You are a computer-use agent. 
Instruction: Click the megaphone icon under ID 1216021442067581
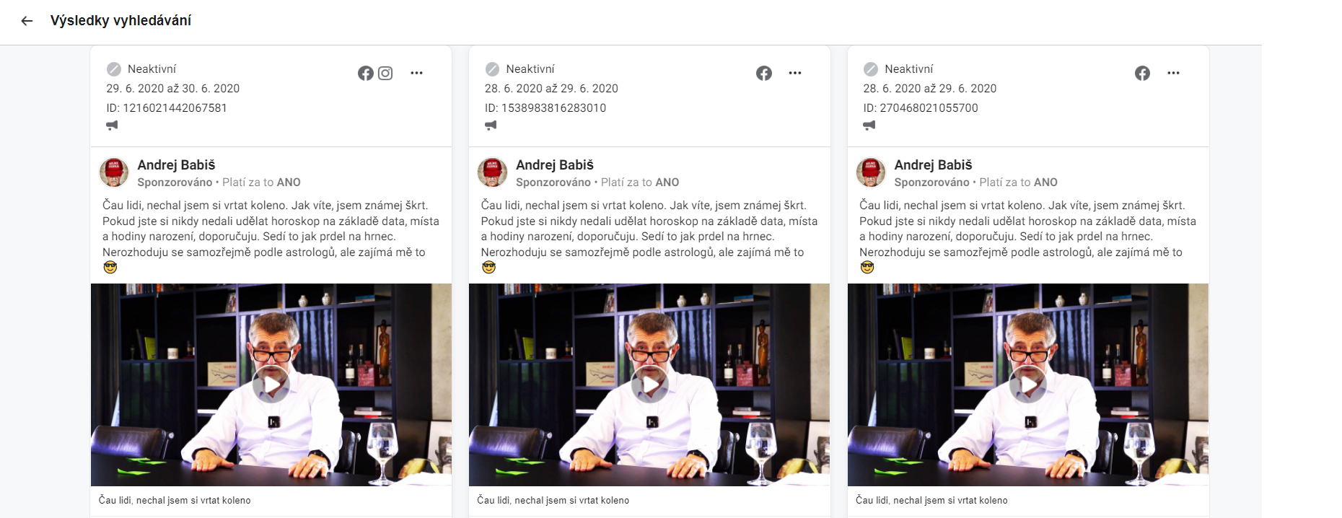coord(112,126)
